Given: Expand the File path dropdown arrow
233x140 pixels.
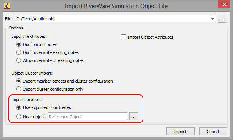Looking at the screenshot, I should tap(213, 19).
